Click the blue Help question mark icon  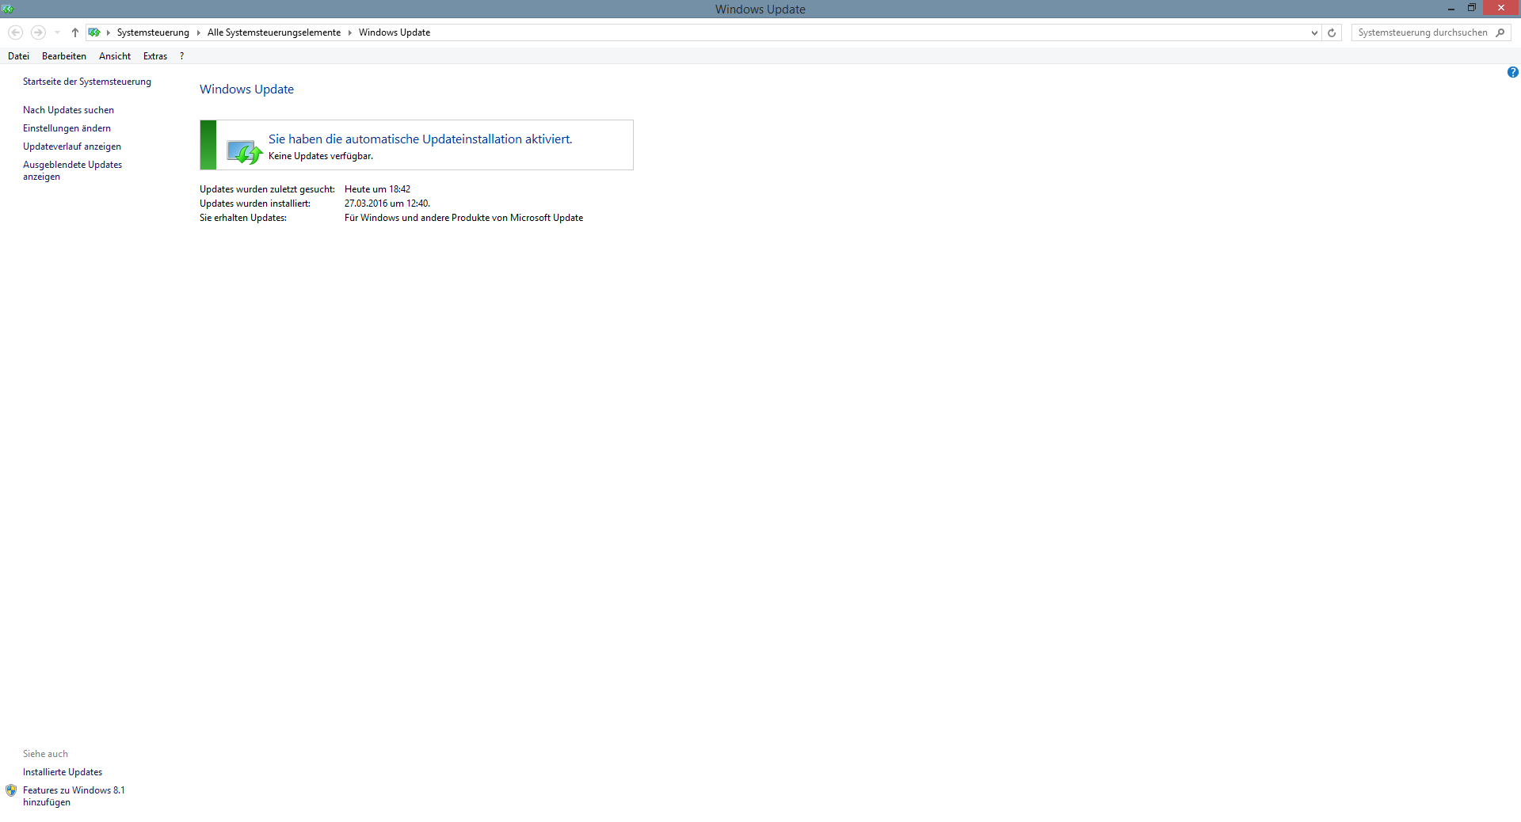pos(1513,72)
